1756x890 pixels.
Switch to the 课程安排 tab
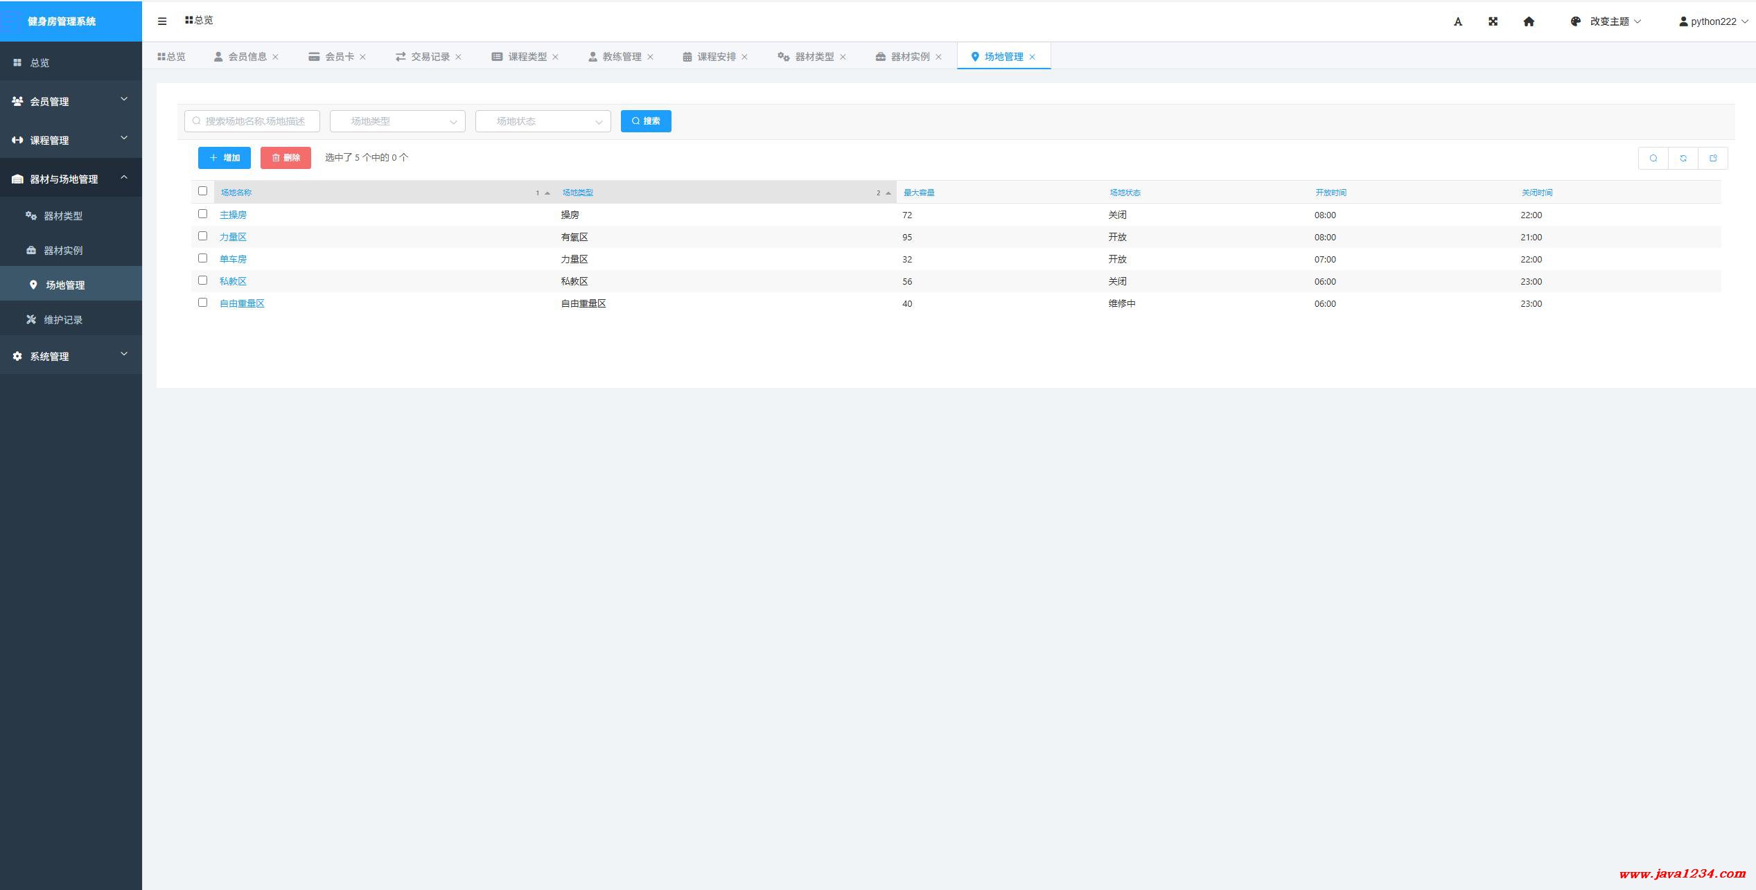pos(715,57)
